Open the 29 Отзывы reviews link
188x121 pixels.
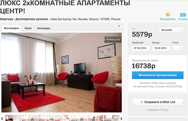point(183,17)
